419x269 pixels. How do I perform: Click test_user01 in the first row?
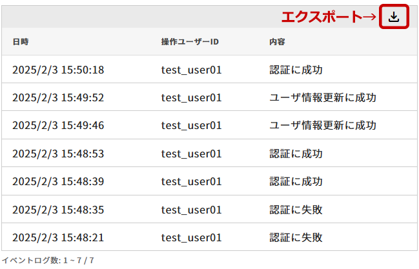coord(192,70)
